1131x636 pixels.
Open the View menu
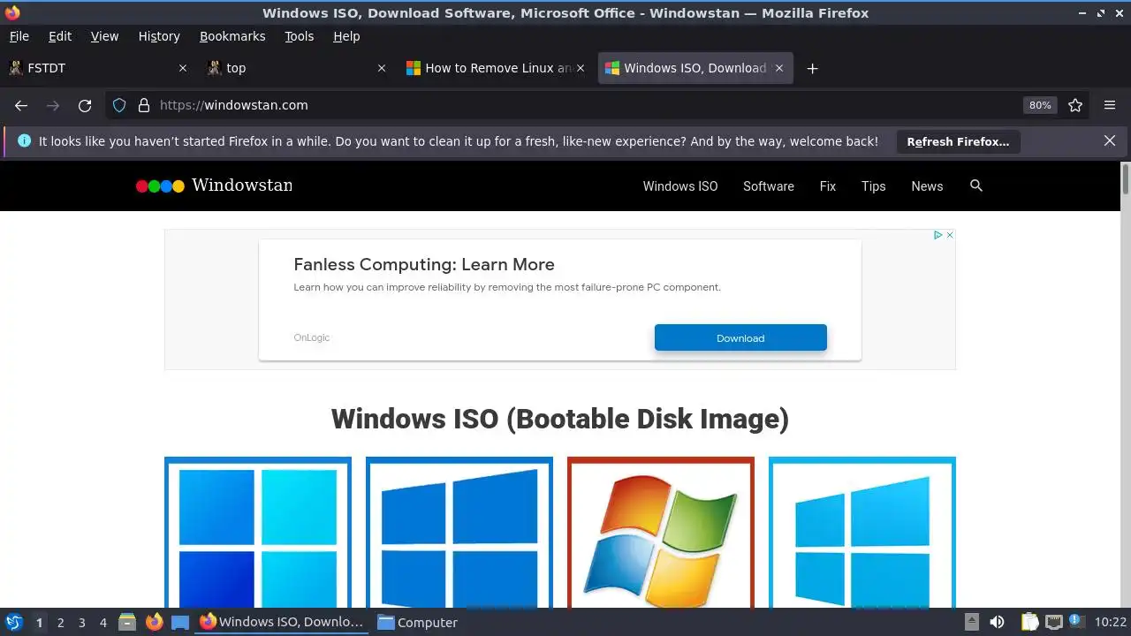(104, 36)
